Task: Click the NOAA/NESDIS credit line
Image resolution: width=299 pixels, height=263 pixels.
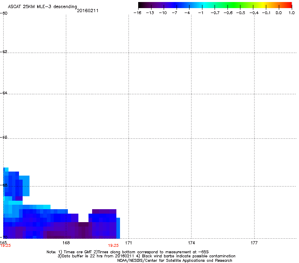Action: point(175,261)
